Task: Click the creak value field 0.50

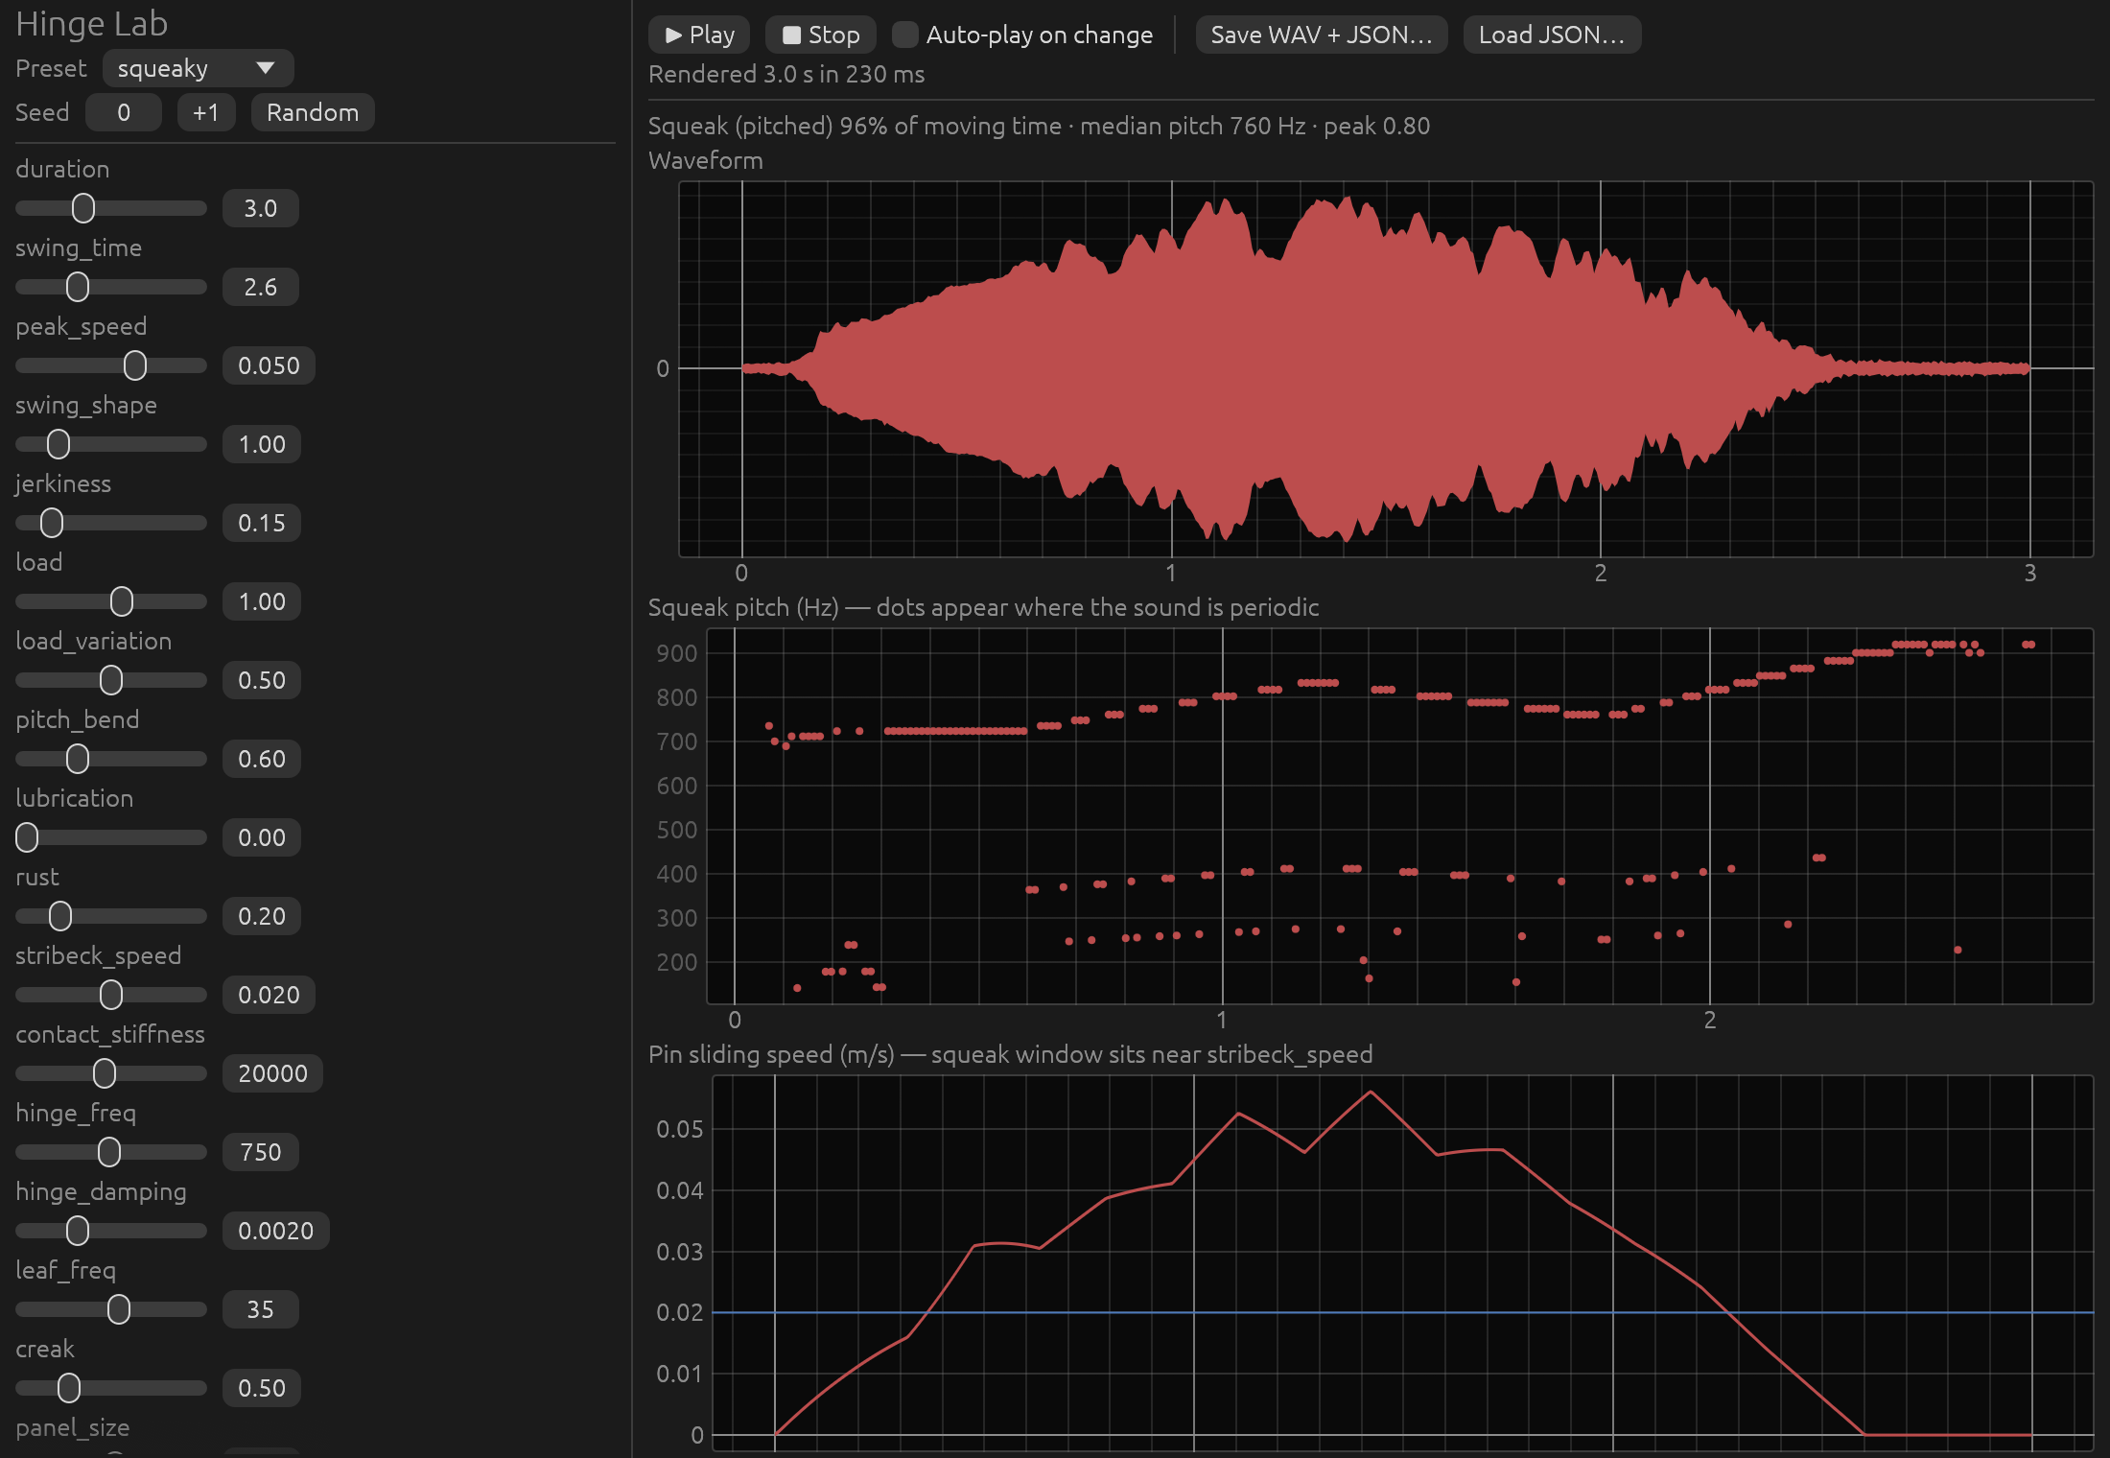Action: [262, 1388]
